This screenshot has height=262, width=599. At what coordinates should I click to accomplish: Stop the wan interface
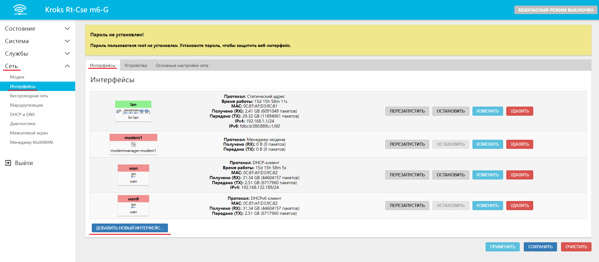pyautogui.click(x=451, y=175)
